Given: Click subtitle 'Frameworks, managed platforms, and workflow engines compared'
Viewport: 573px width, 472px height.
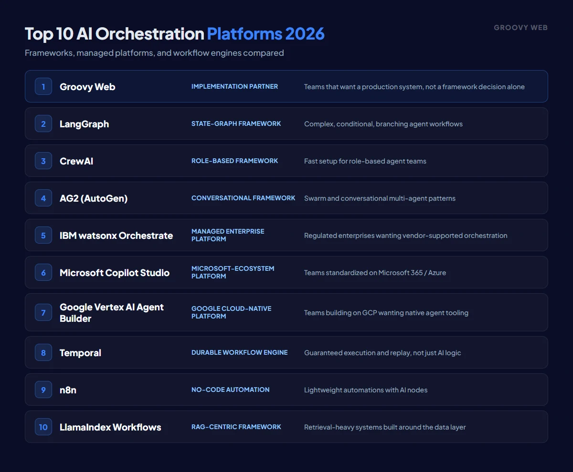Looking at the screenshot, I should pos(154,53).
